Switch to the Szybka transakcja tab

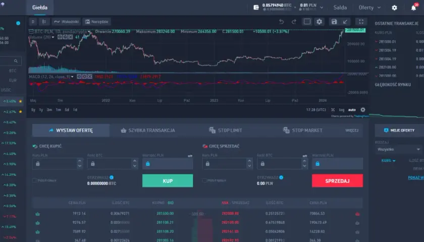tap(148, 131)
